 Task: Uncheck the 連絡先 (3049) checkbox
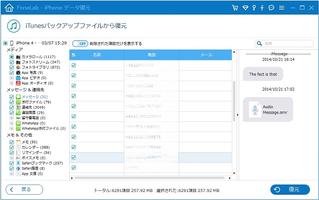[12, 107]
